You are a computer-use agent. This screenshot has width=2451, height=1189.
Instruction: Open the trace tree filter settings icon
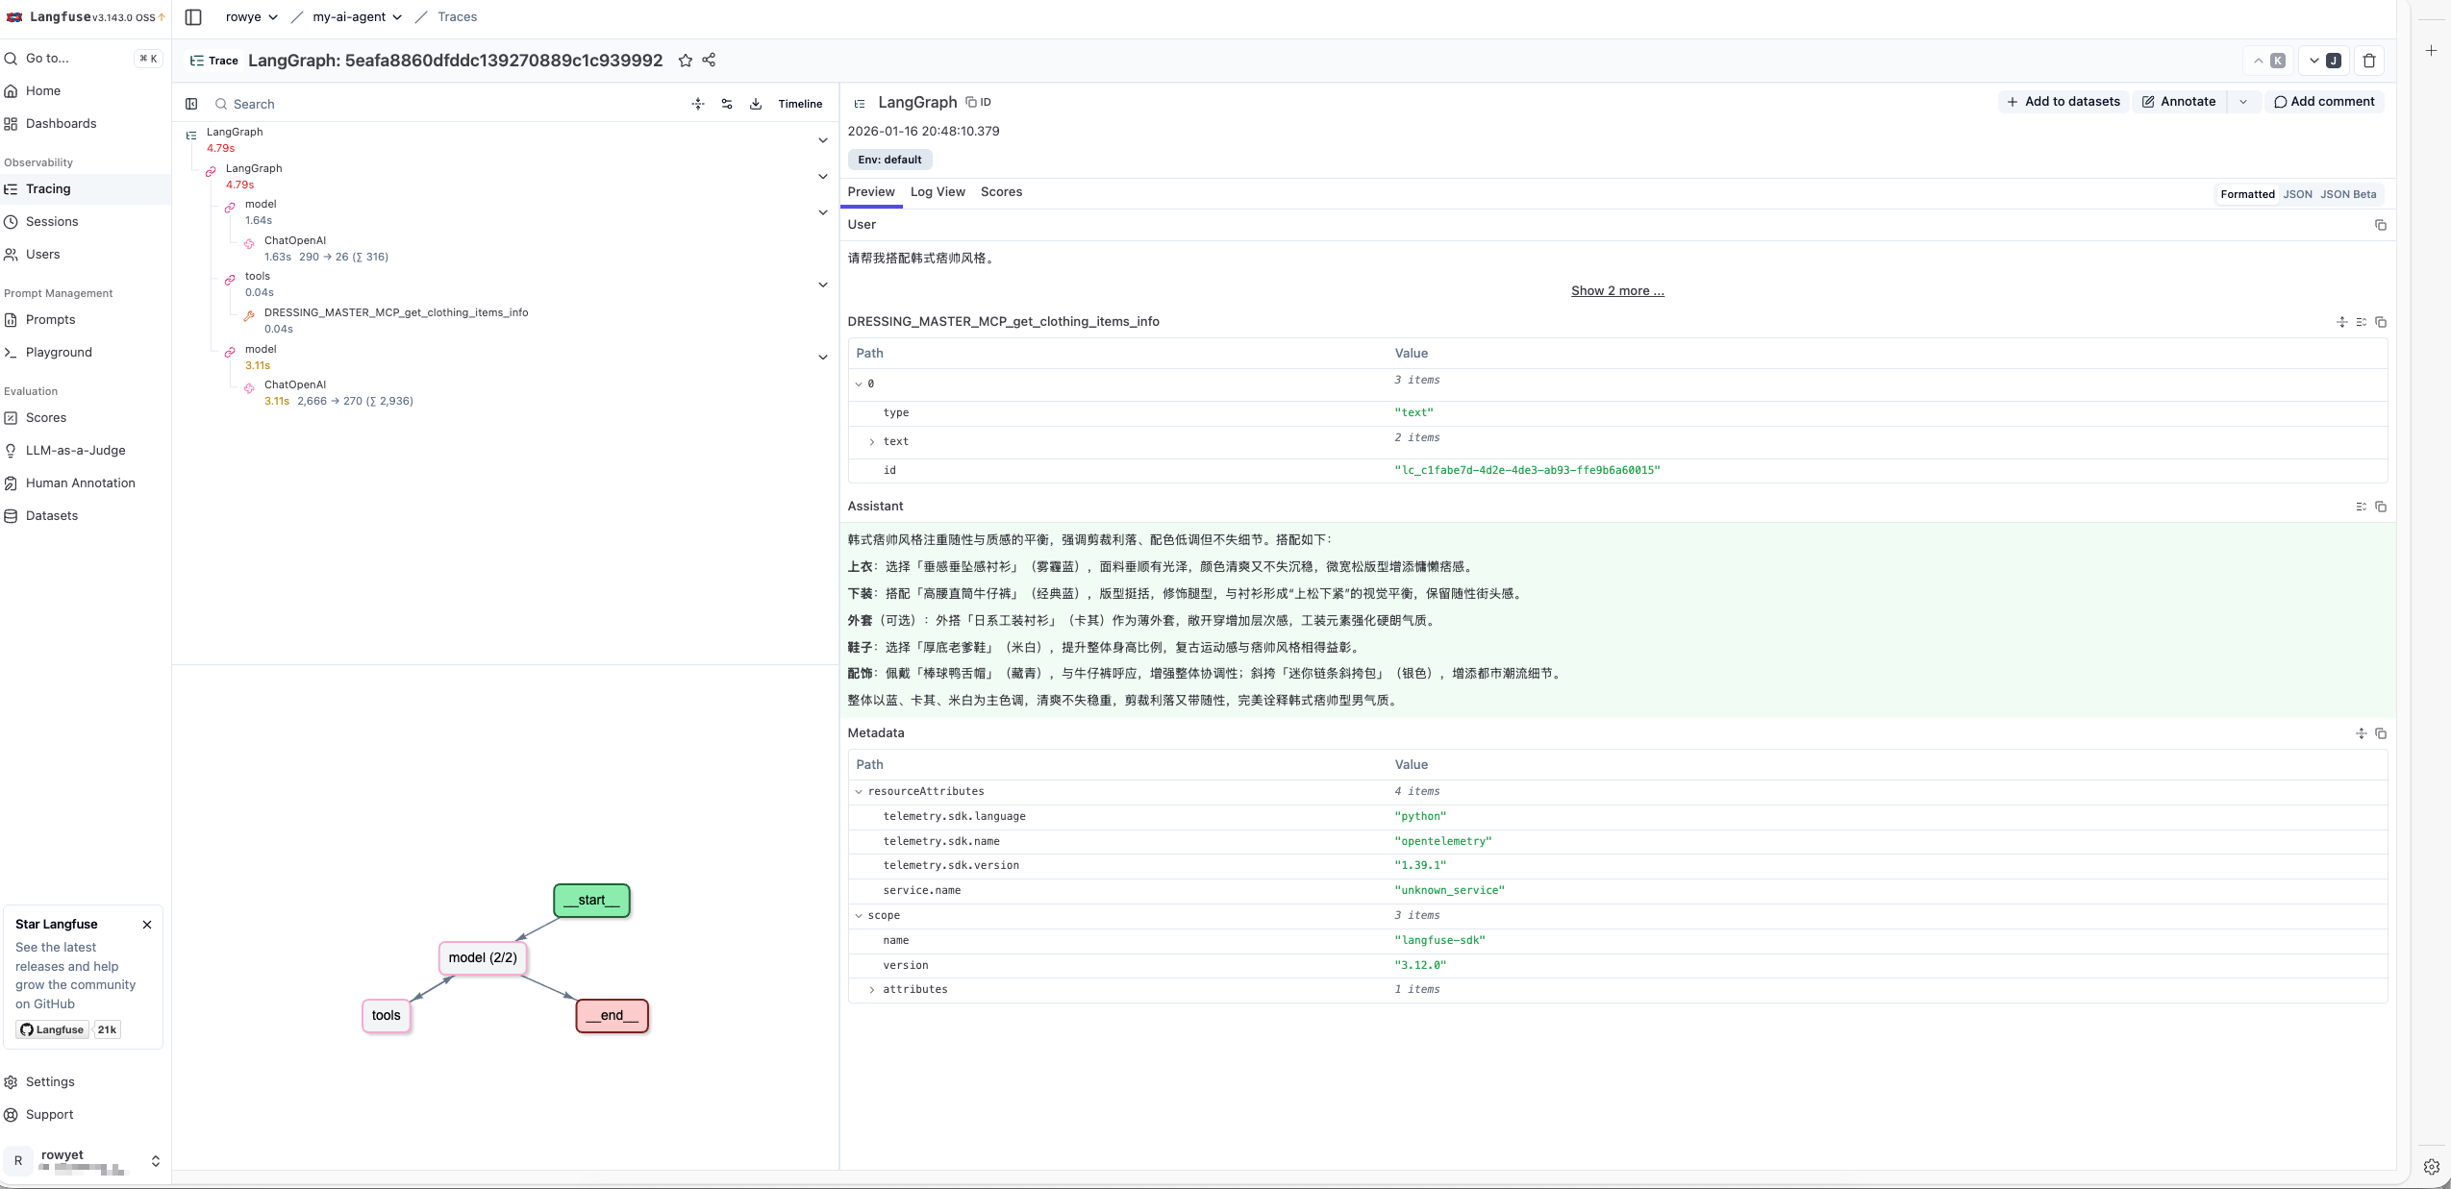727,104
